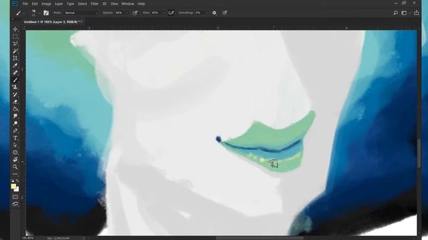Open the Flow slider dropdown arrow

(x=163, y=13)
